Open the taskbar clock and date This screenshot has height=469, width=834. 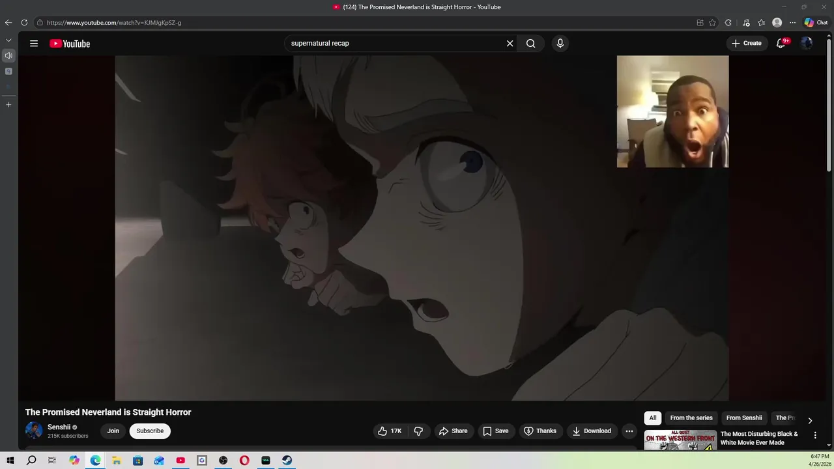(819, 461)
